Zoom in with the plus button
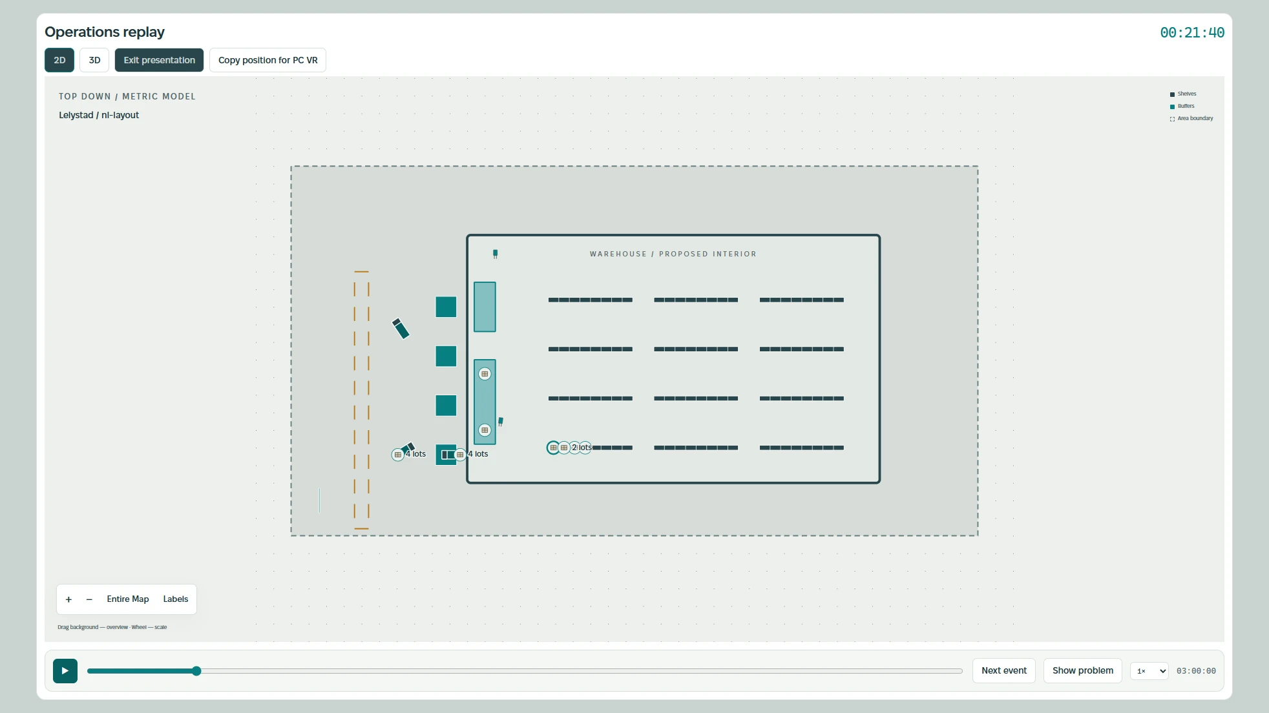1269x713 pixels. pyautogui.click(x=68, y=599)
